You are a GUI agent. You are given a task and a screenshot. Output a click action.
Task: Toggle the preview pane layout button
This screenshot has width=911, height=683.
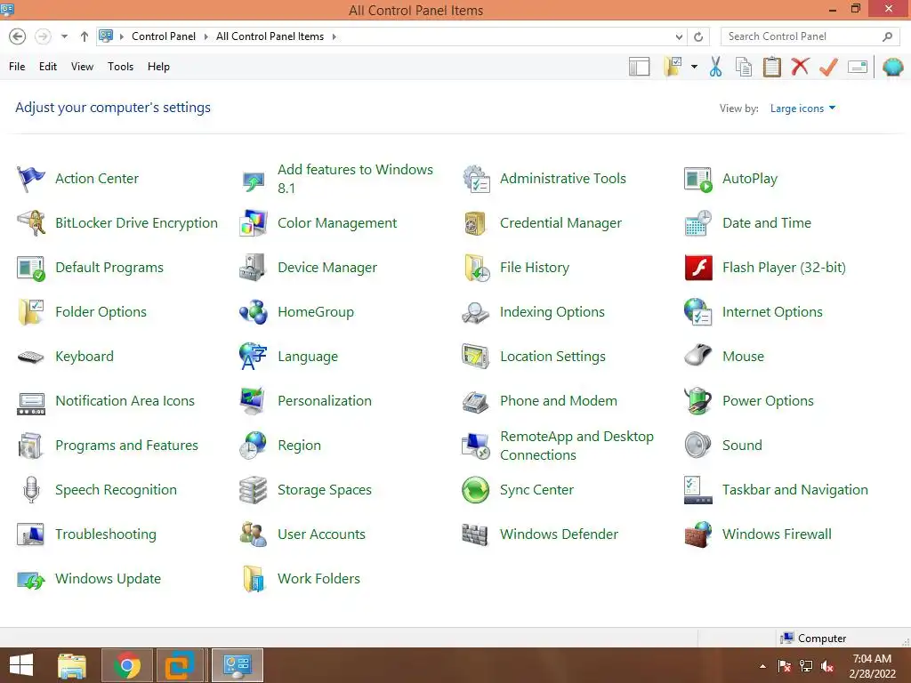[x=639, y=67]
